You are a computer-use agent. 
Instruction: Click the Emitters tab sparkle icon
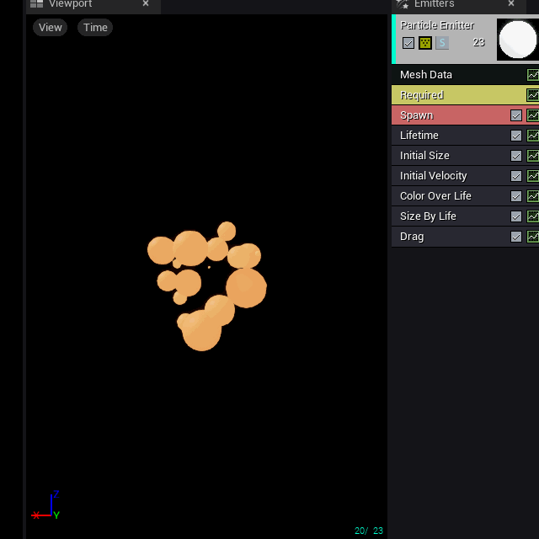(403, 4)
